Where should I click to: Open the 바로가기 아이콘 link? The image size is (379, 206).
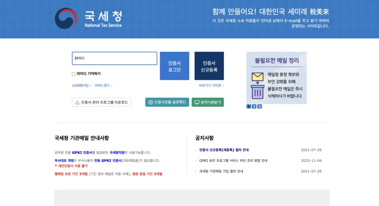point(210,86)
